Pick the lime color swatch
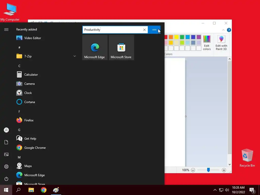Viewport: 260px width, 195px height. pyautogui.click(x=182, y=43)
